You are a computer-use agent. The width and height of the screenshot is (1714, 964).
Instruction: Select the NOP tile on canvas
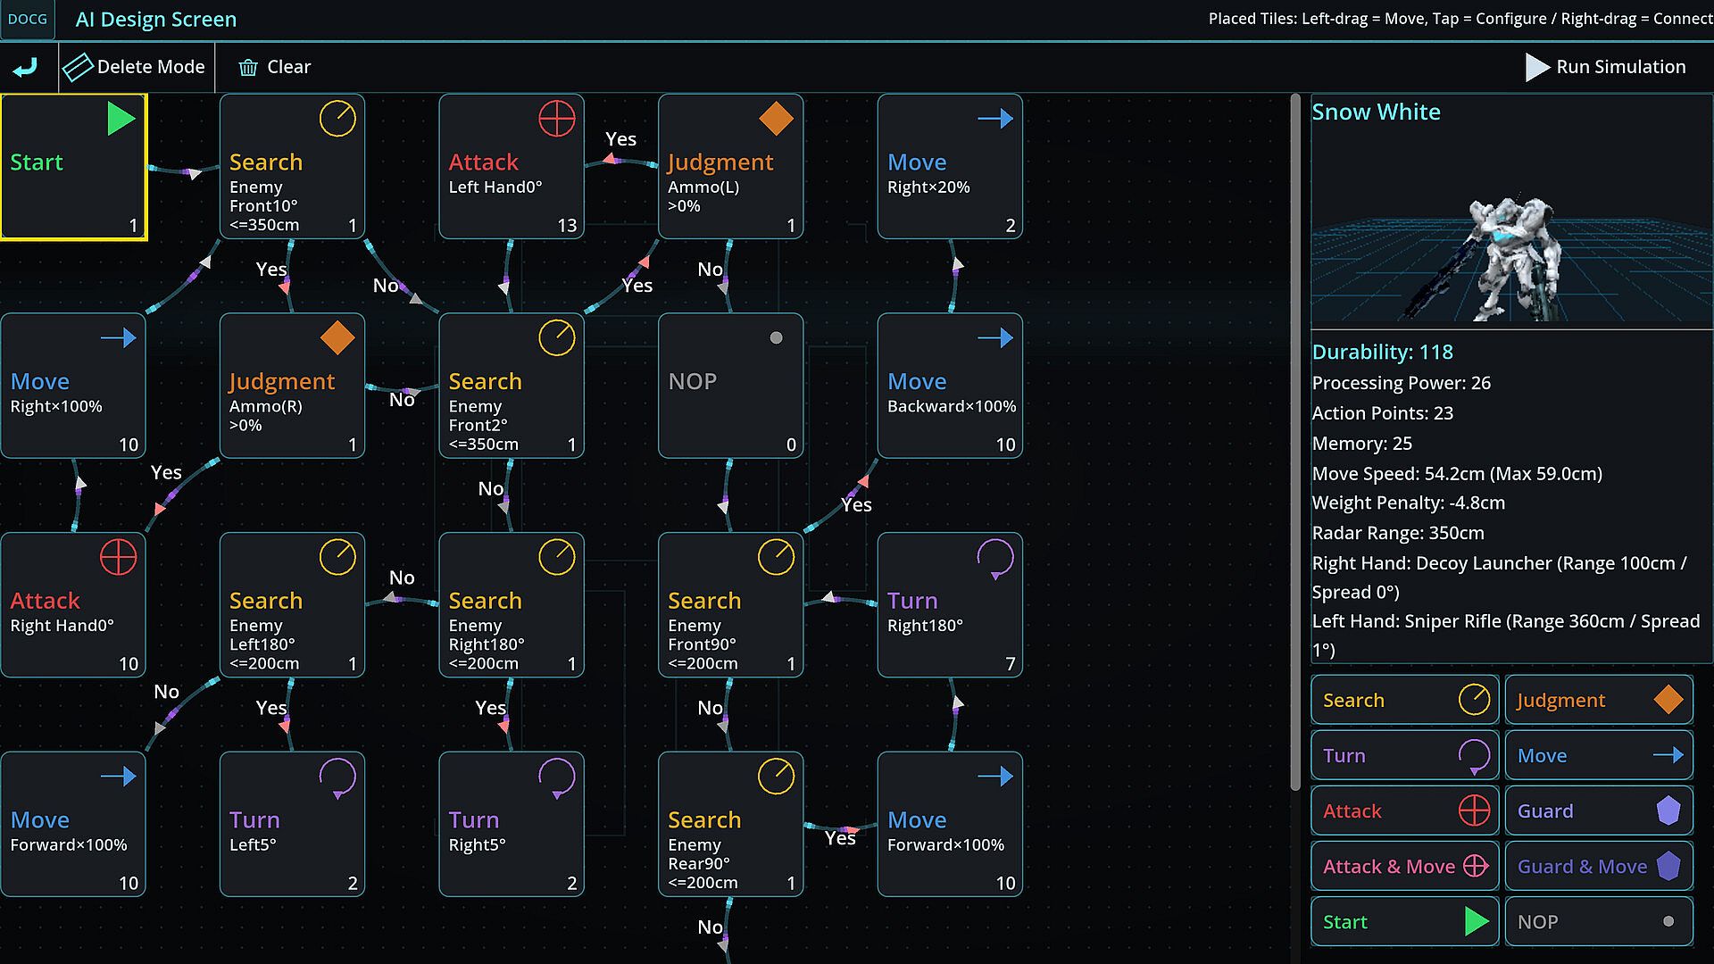pos(731,386)
